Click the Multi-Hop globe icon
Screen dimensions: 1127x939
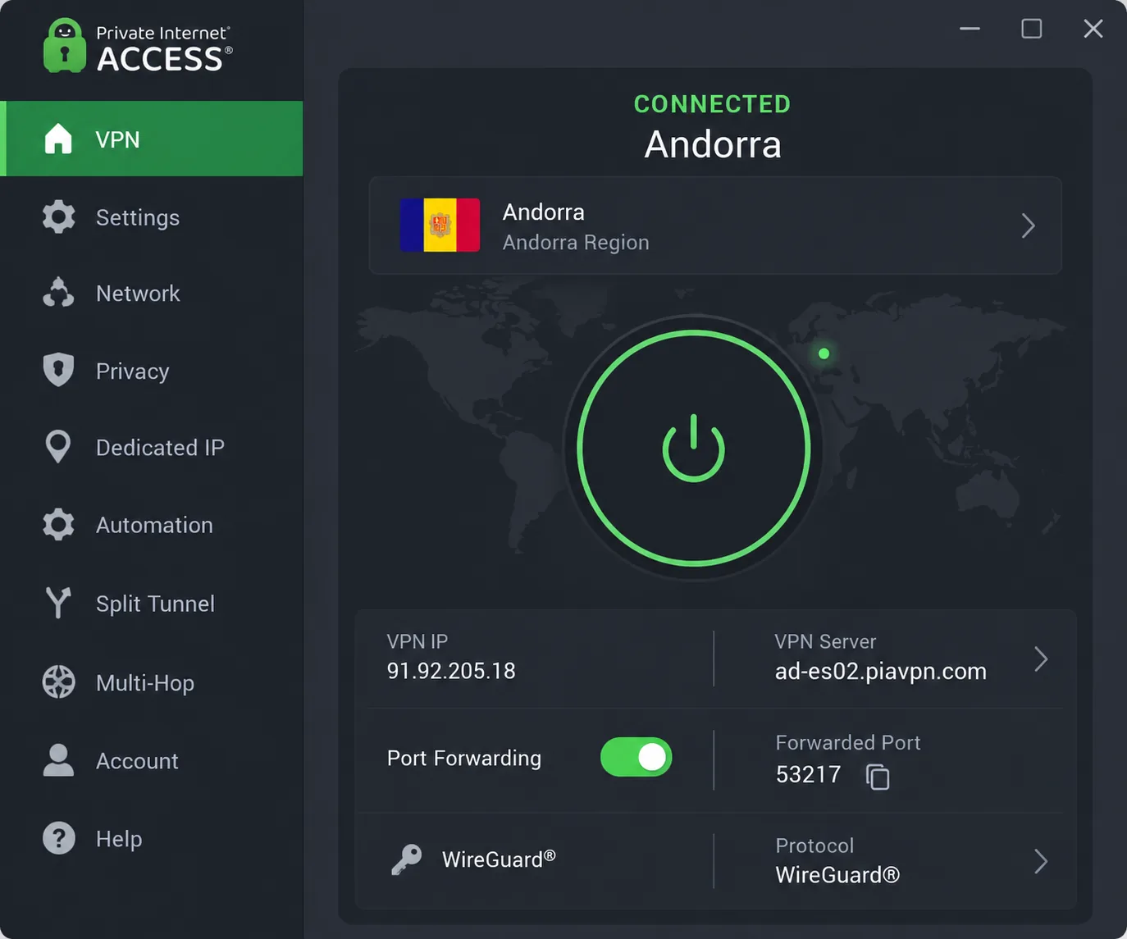tap(58, 682)
